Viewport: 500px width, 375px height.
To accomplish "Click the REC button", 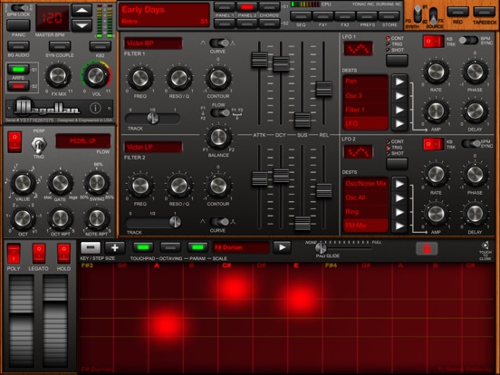I will pyautogui.click(x=457, y=12).
